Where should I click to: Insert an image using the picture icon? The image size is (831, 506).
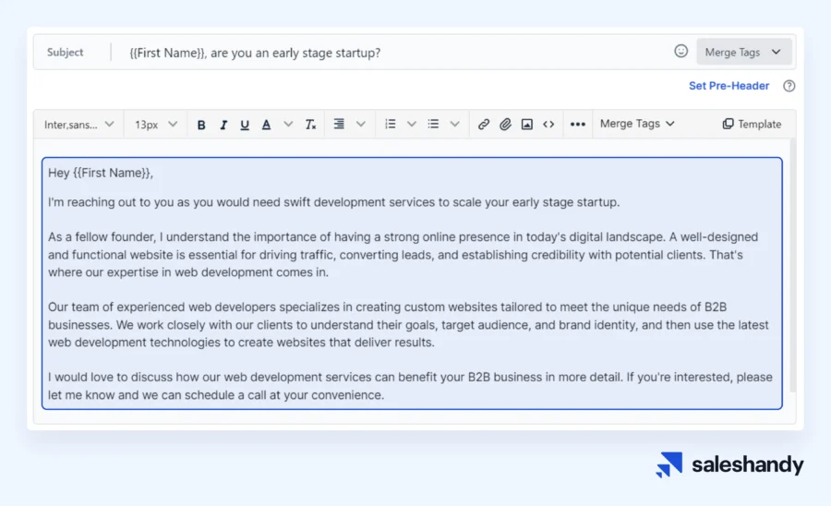pos(526,125)
